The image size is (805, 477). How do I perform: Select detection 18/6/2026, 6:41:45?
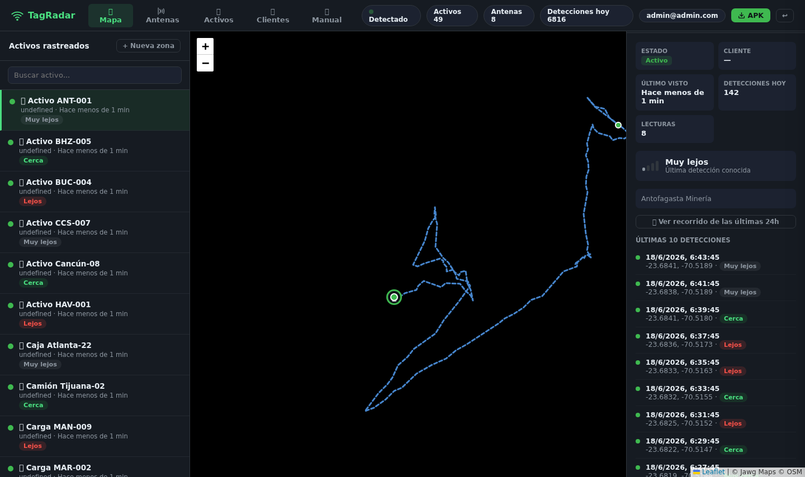[x=716, y=288]
